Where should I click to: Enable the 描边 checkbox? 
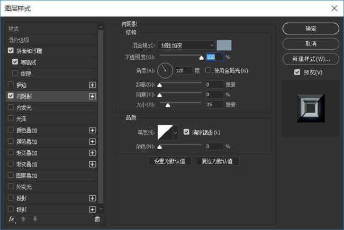[x=11, y=85]
